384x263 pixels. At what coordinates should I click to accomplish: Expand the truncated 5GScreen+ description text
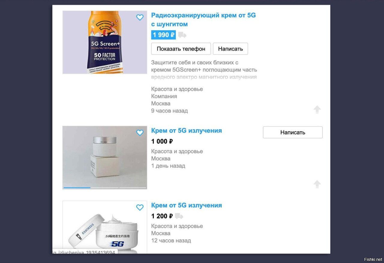(204, 70)
